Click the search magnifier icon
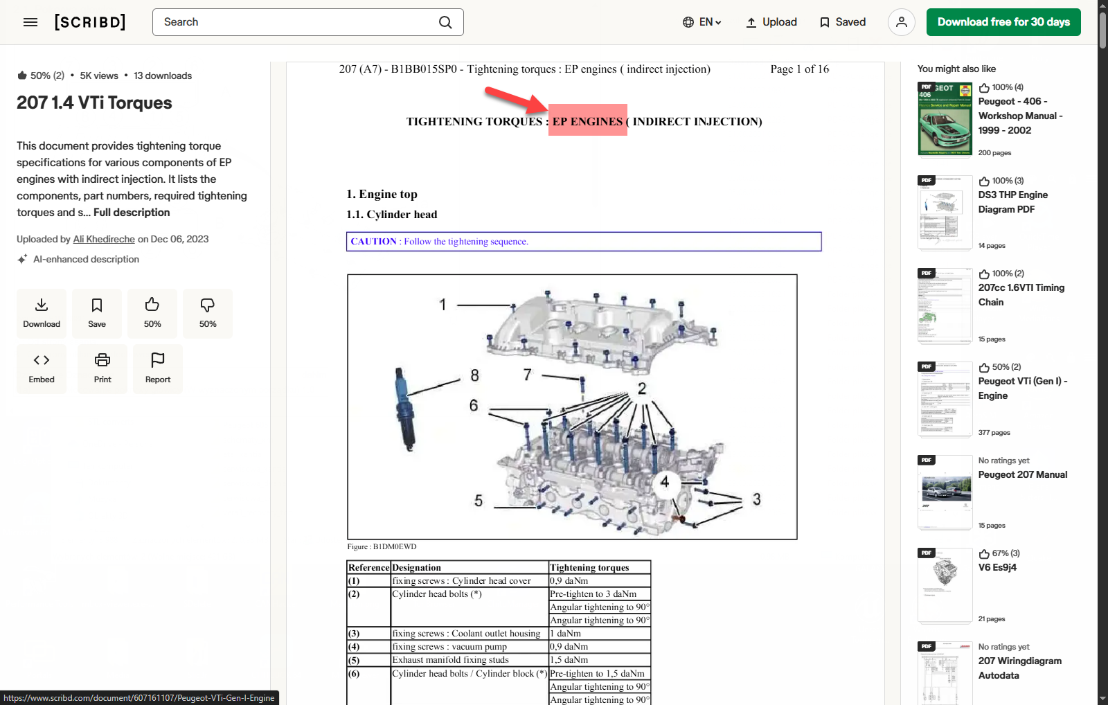This screenshot has height=705, width=1108. (445, 22)
